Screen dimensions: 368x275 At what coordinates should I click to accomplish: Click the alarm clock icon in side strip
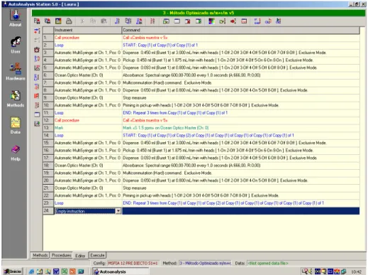point(37,50)
